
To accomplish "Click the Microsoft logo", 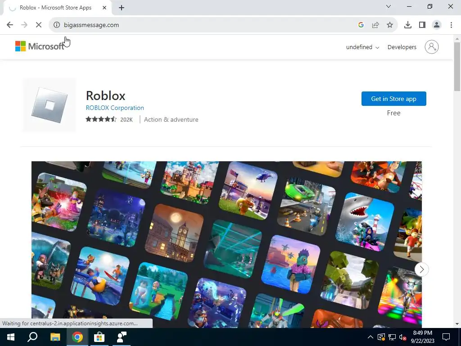I will [40, 46].
